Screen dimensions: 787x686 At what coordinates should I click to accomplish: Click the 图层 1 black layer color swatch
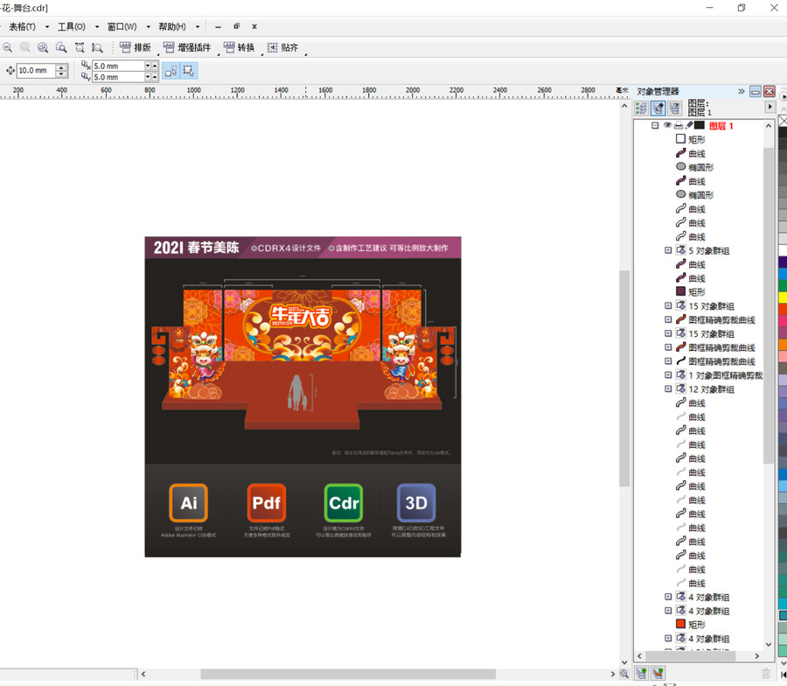(700, 125)
